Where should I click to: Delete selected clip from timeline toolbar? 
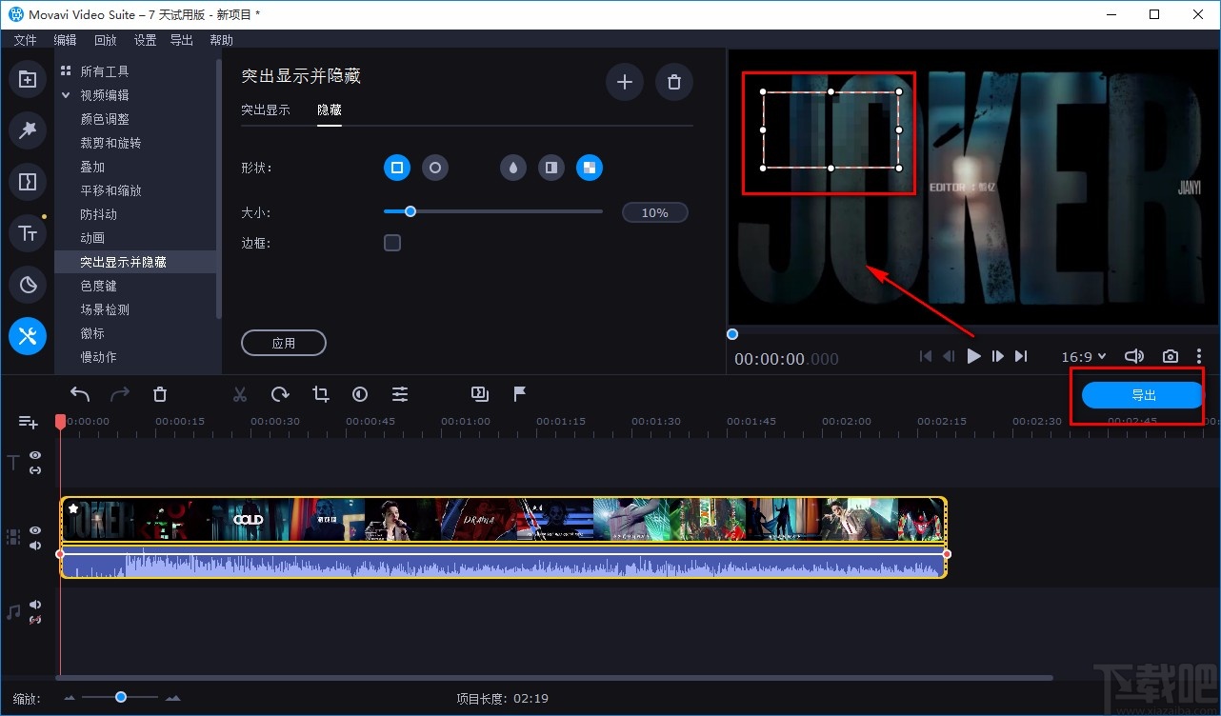pos(160,394)
